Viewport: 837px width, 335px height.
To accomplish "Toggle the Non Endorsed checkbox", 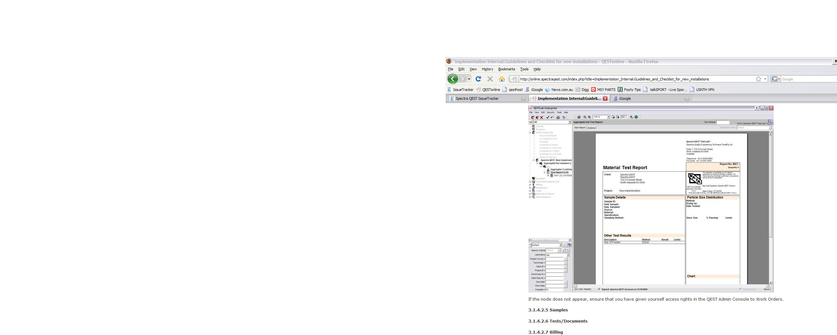I will coord(741,289).
